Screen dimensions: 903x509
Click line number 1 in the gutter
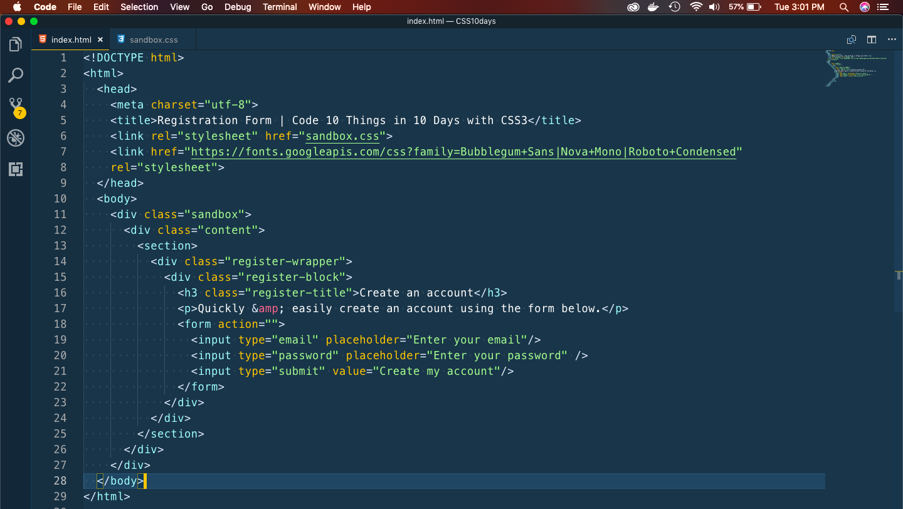(63, 58)
